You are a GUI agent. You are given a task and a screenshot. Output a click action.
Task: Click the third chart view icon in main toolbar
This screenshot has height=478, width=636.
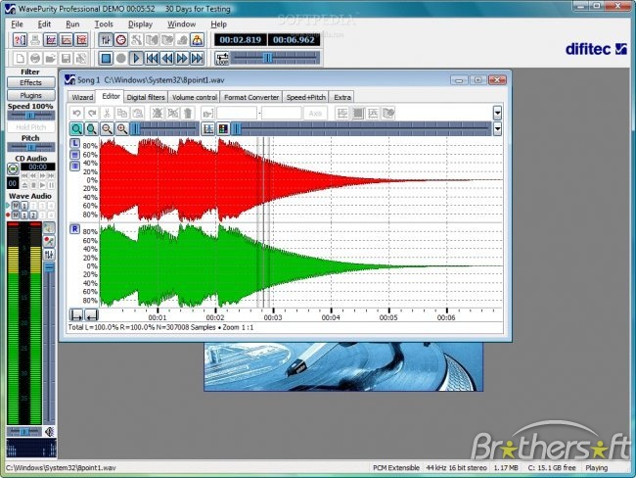point(81,40)
